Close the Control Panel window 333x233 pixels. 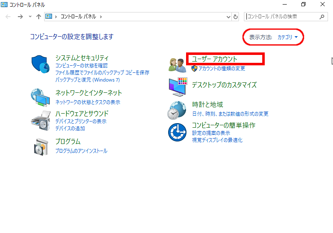point(323,4)
